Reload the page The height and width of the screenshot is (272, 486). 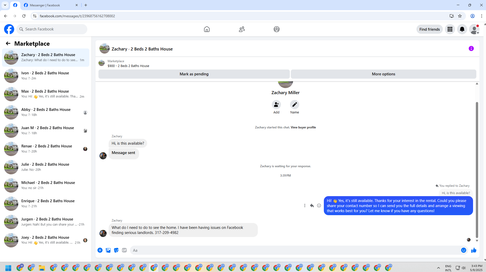24,16
